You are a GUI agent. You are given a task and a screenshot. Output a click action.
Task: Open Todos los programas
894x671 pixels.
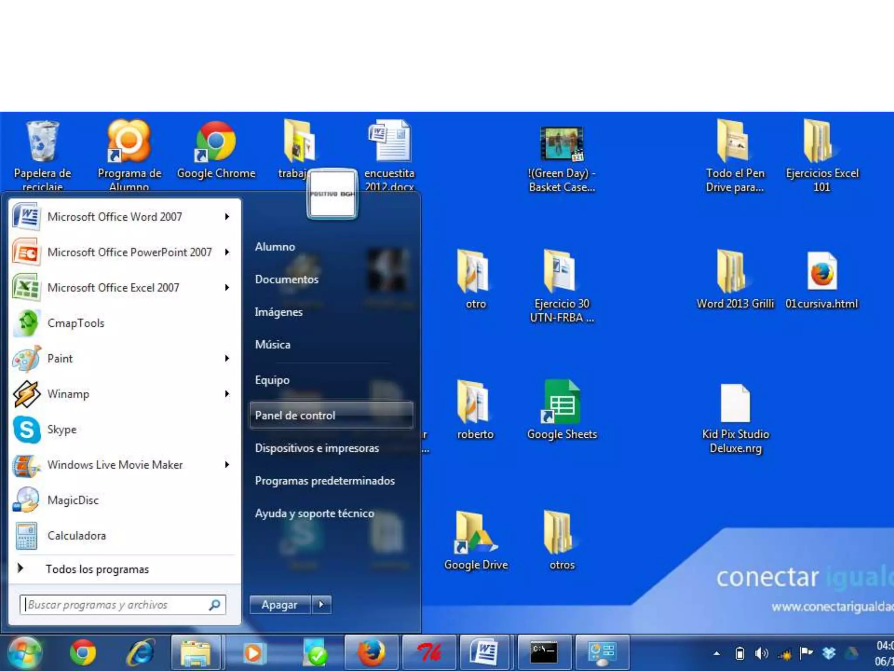coord(97,569)
